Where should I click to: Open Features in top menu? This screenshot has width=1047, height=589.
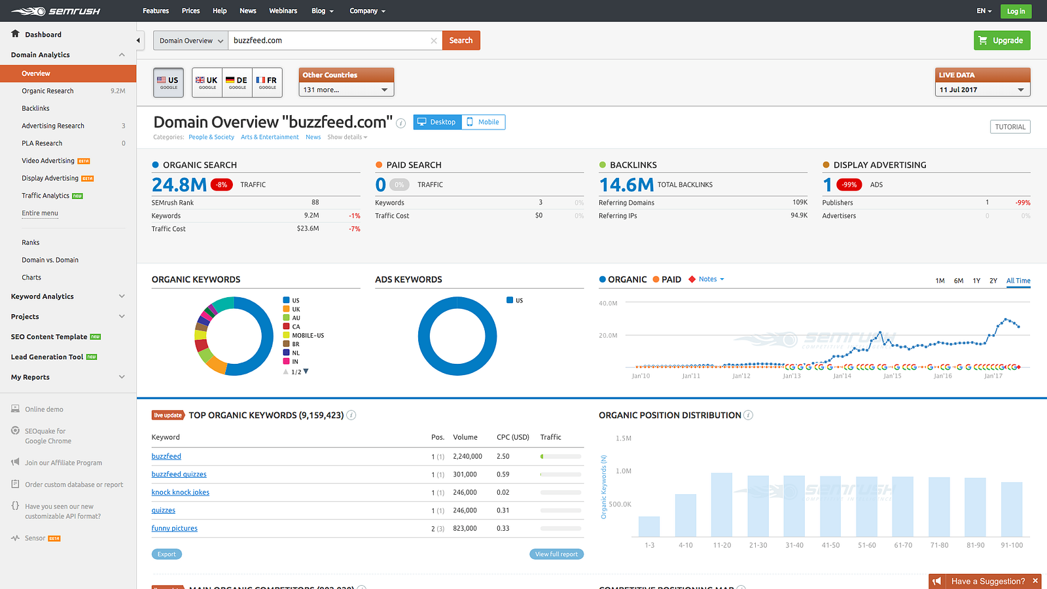point(156,11)
